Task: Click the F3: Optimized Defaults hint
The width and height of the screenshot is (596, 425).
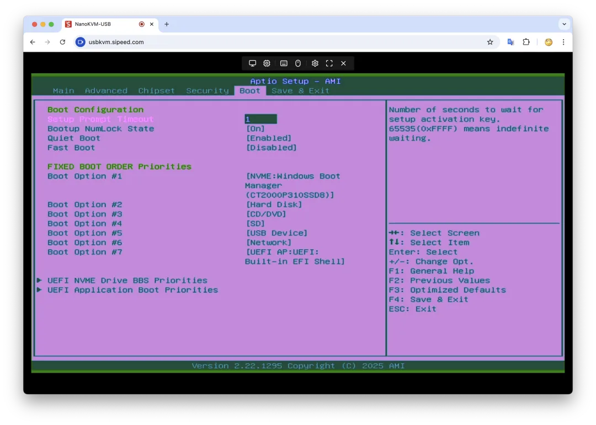Action: coord(448,290)
